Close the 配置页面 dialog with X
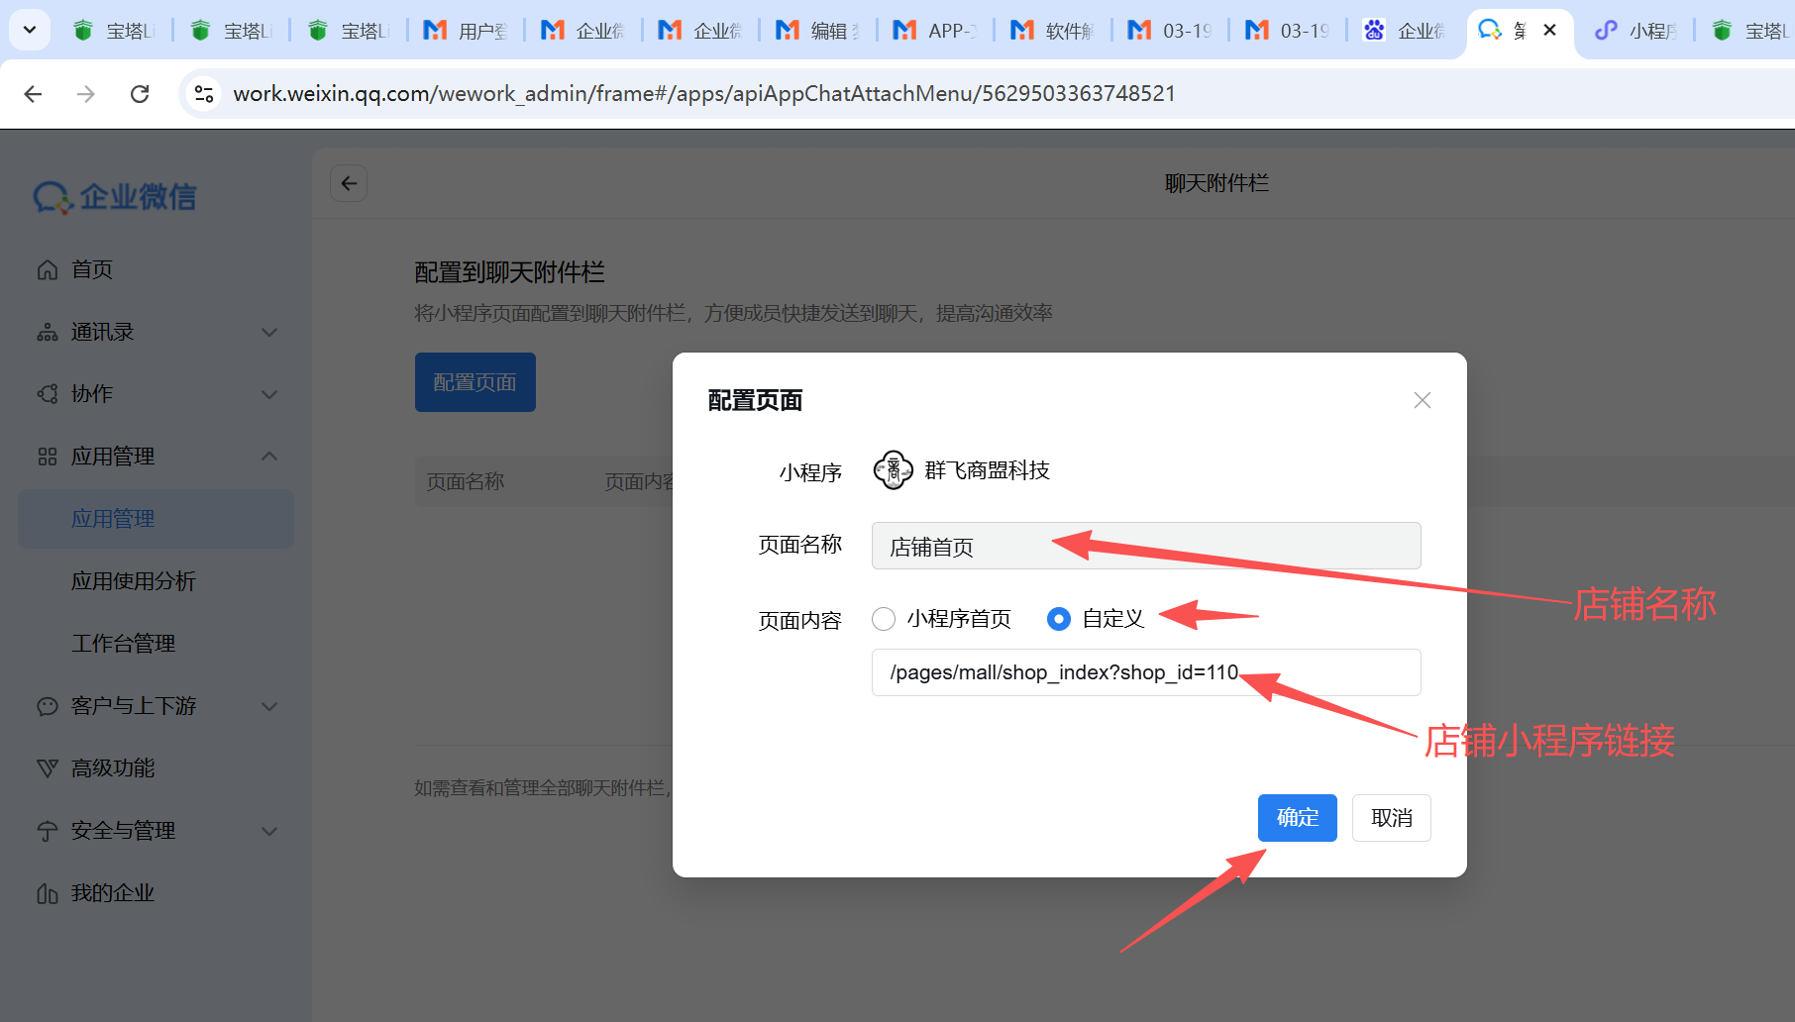The height and width of the screenshot is (1022, 1795). [1422, 400]
